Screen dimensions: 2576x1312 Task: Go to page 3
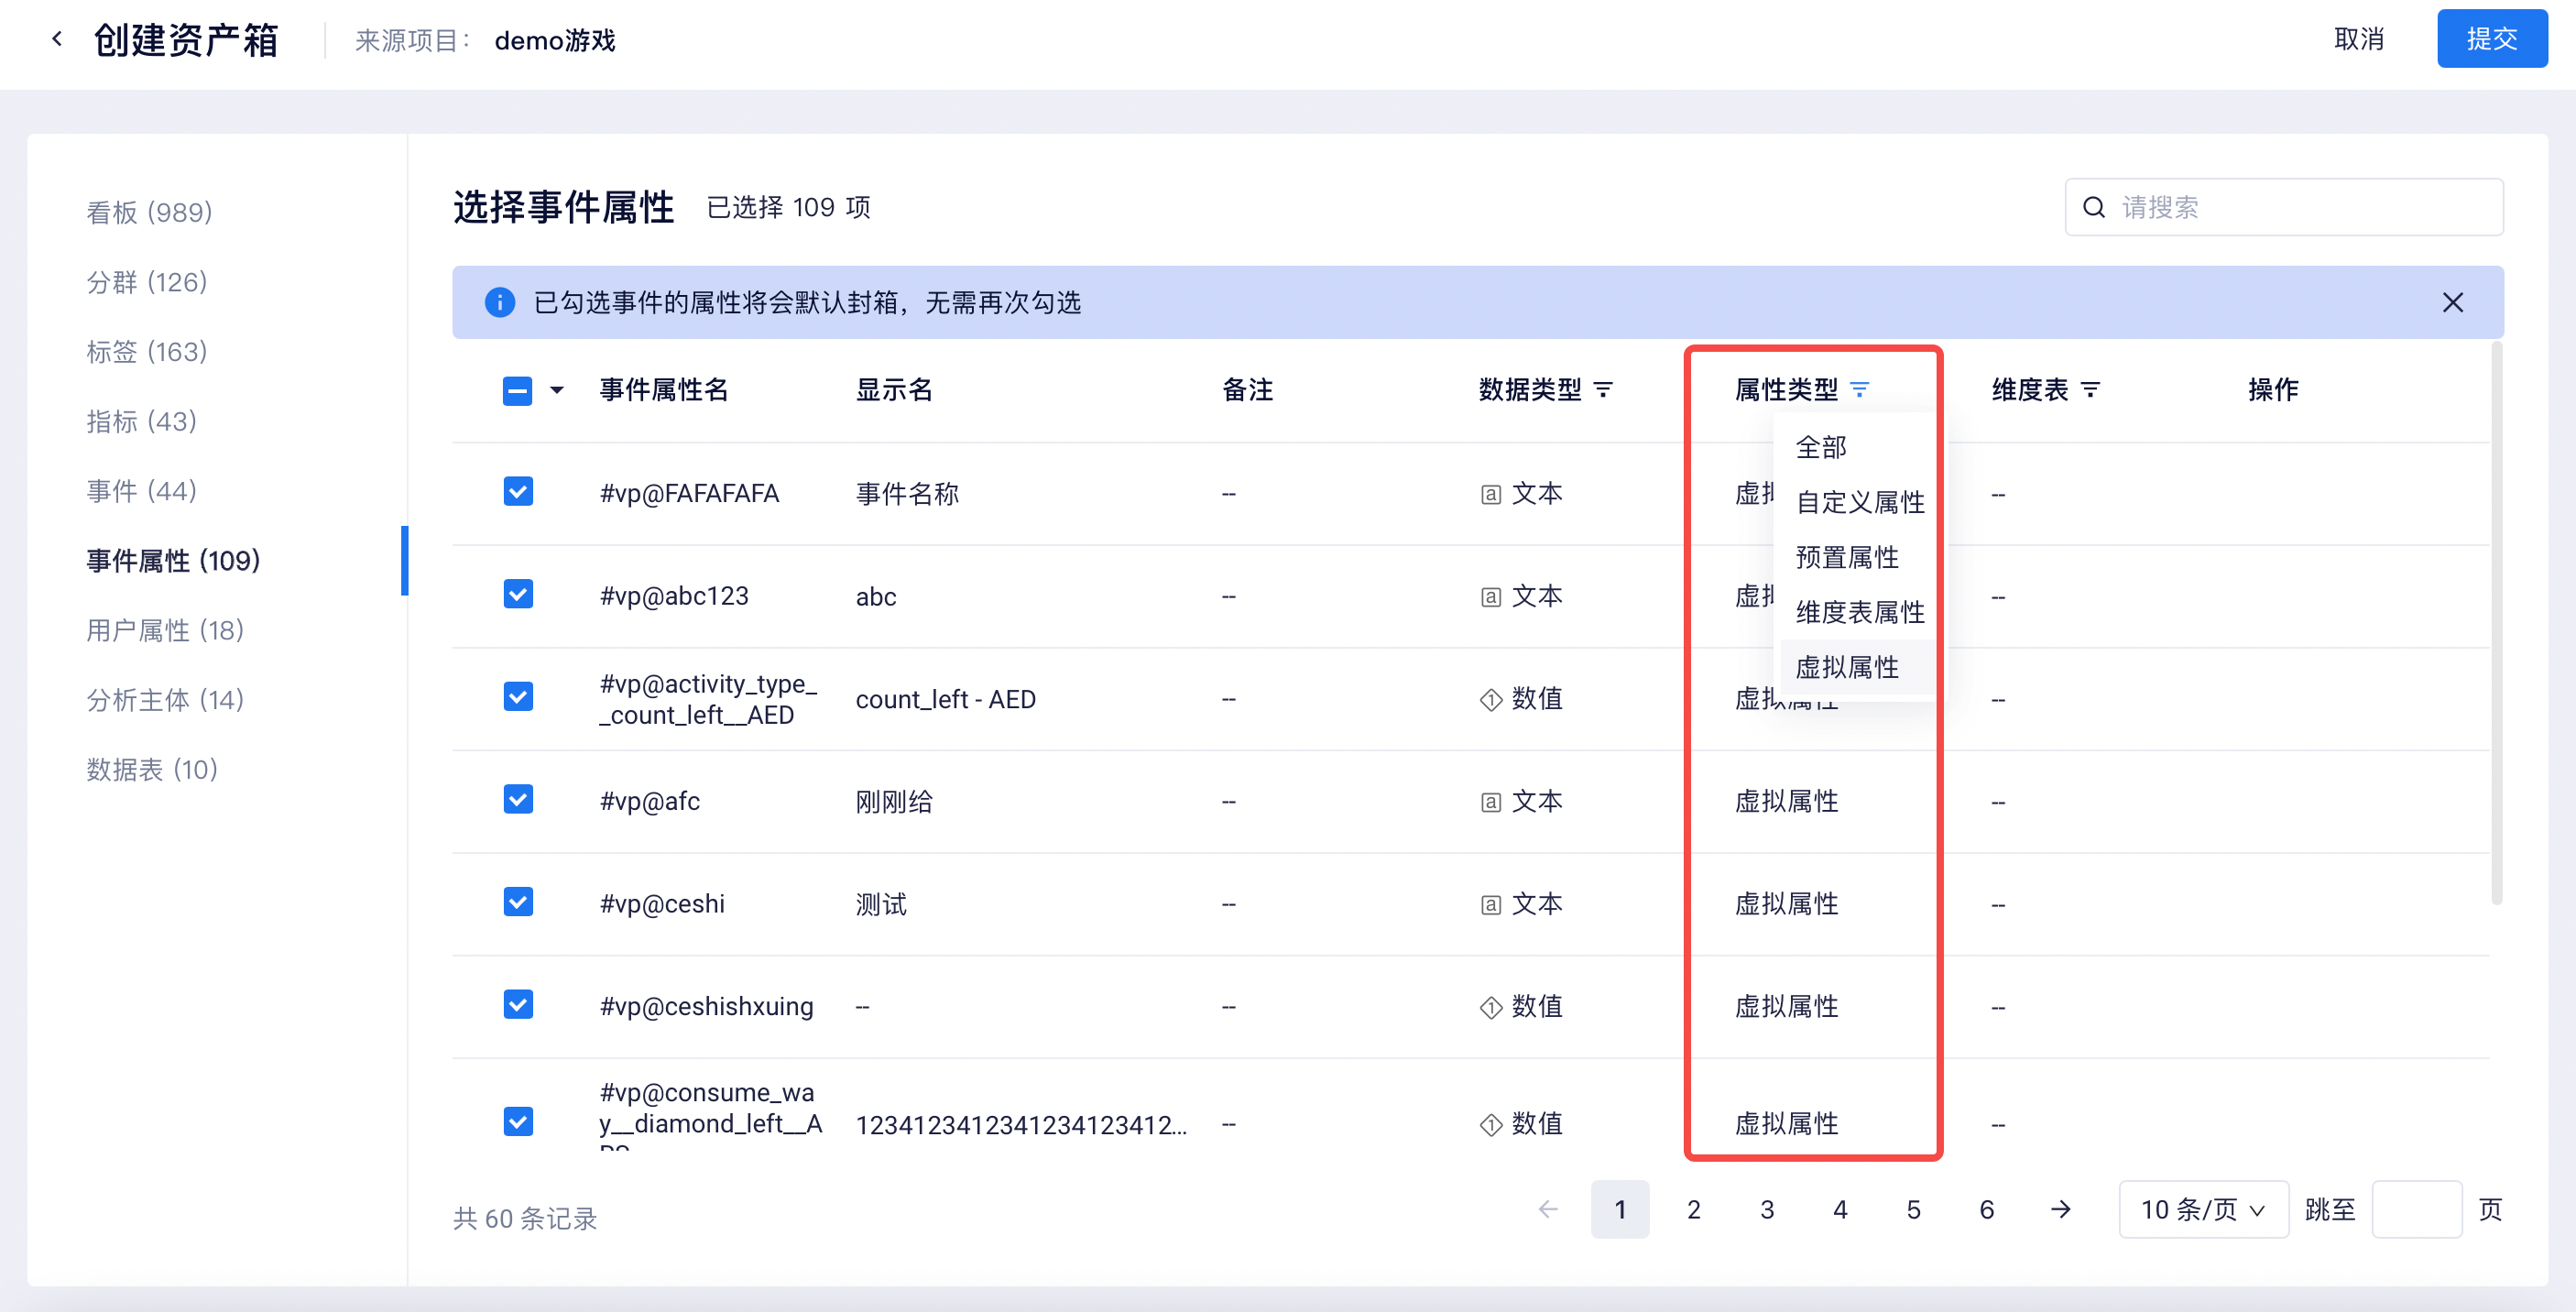pos(1767,1209)
